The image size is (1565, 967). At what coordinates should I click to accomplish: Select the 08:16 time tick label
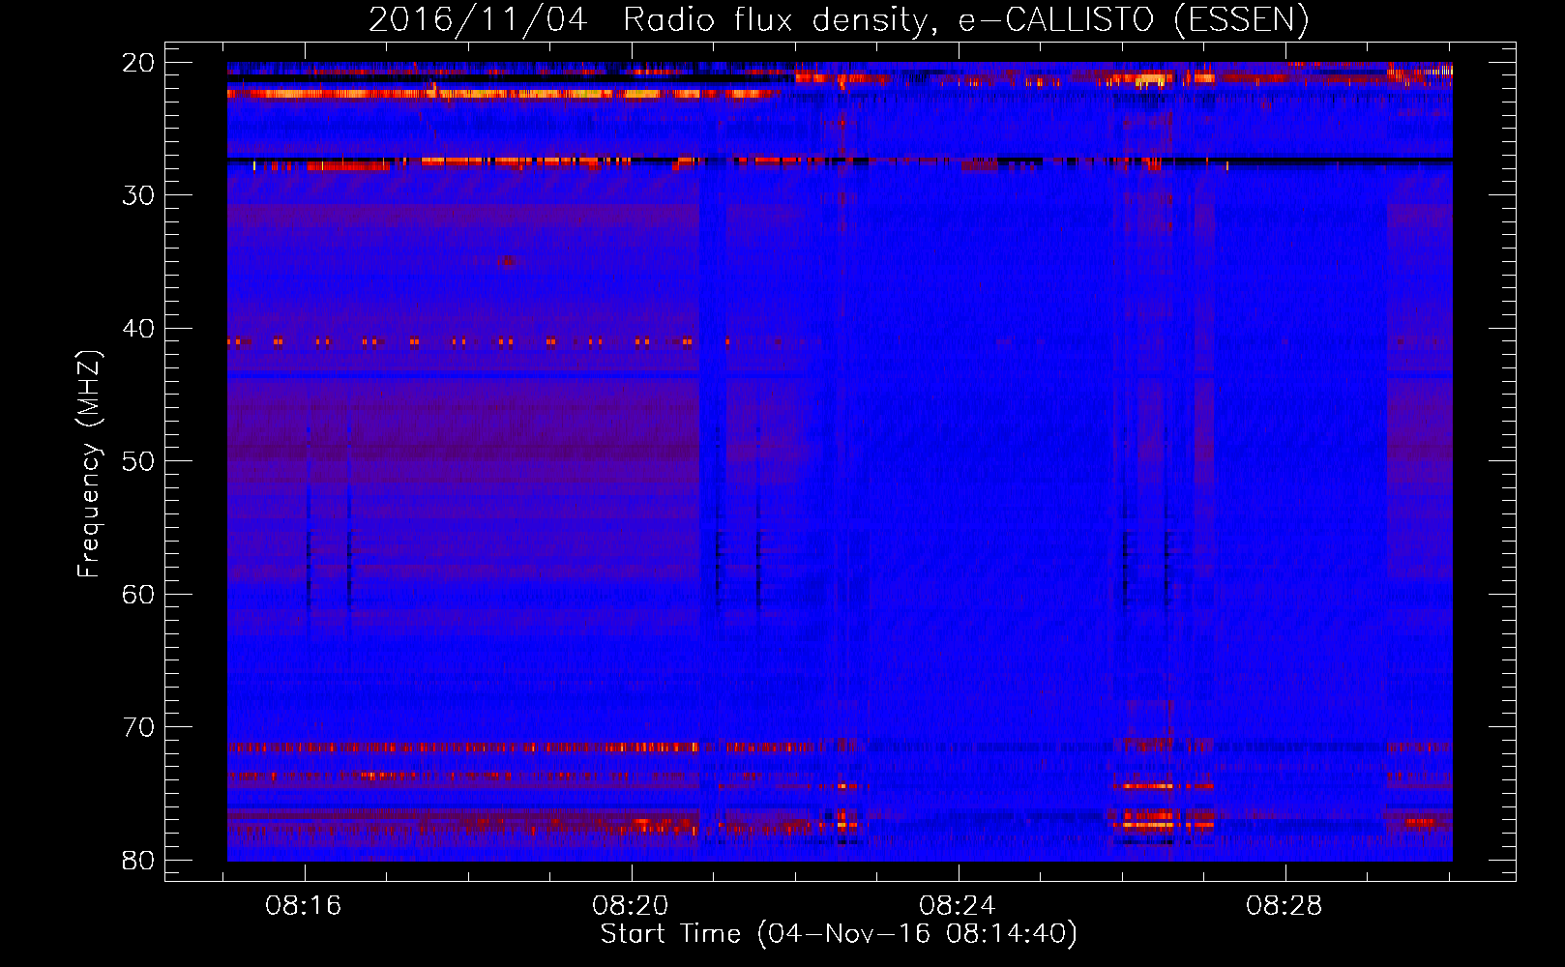point(304,906)
